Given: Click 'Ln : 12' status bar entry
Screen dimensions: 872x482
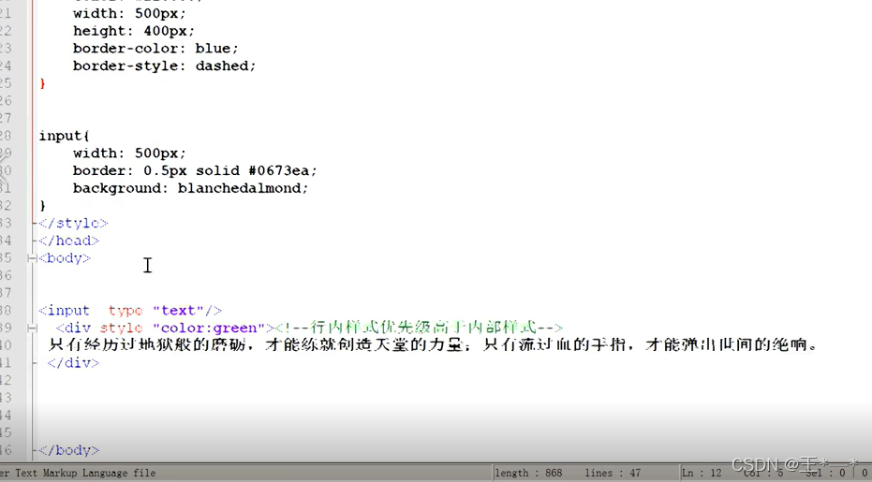Looking at the screenshot, I should [702, 473].
